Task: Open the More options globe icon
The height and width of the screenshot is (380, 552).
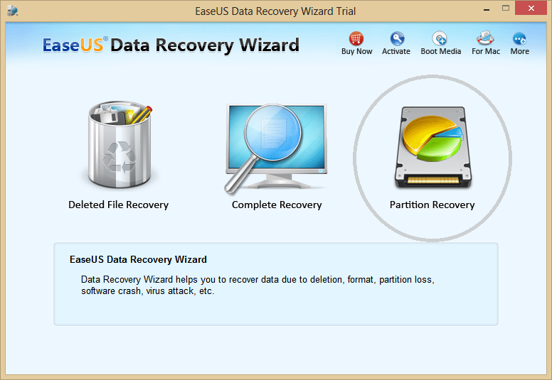Action: [519, 38]
